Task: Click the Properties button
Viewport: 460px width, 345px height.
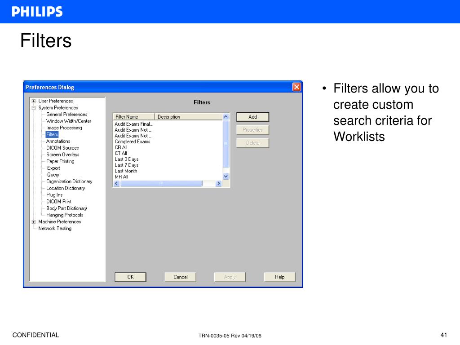Action: click(252, 130)
